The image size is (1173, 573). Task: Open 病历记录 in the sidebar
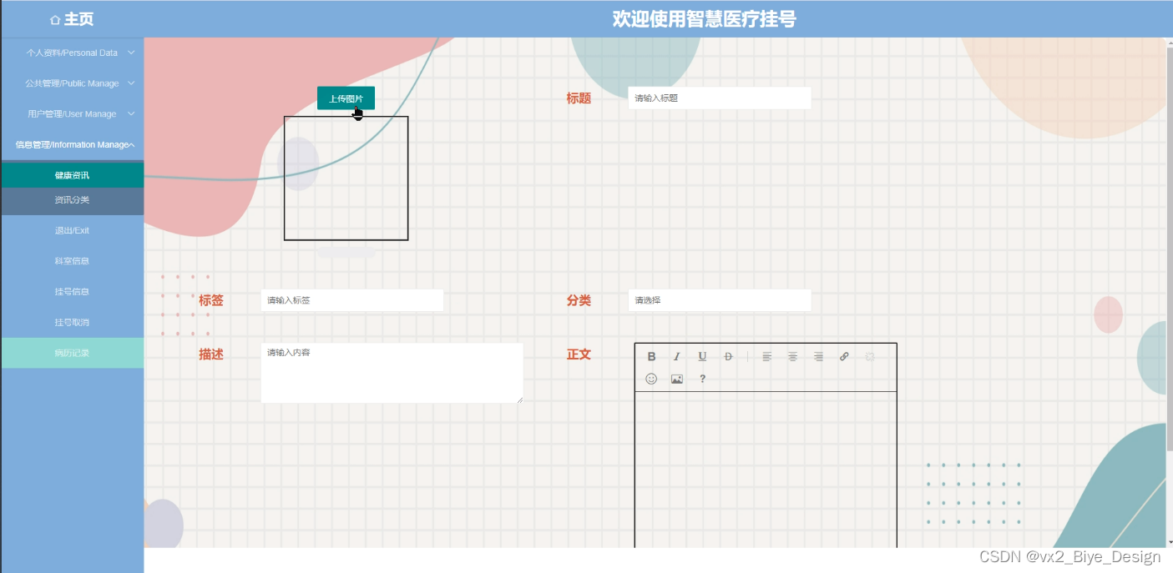[x=72, y=353]
